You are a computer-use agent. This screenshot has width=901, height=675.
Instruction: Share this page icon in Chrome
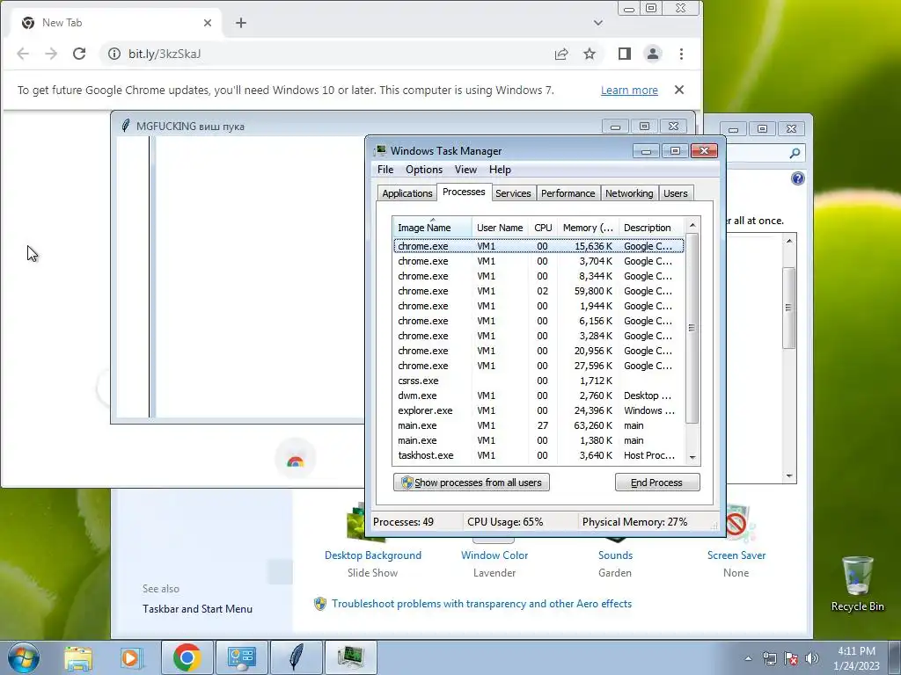click(561, 54)
